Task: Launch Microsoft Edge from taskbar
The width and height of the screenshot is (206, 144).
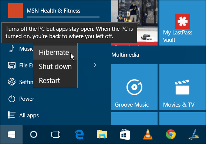Action: click(79, 134)
